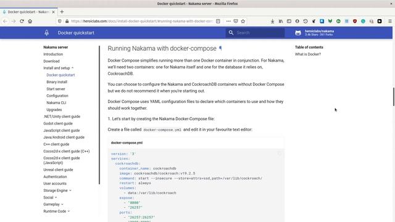Go to Docker quickstart in the sidebar
This screenshot has width=395, height=222.
pos(60,75)
